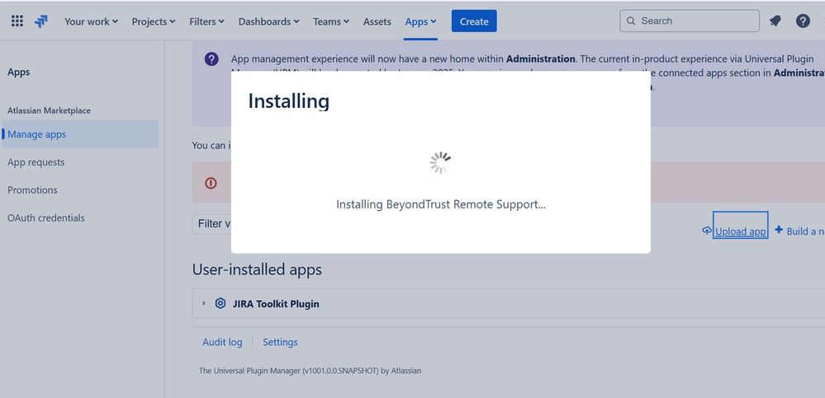
Task: Open the Apps dropdown in top navigation
Action: (420, 21)
